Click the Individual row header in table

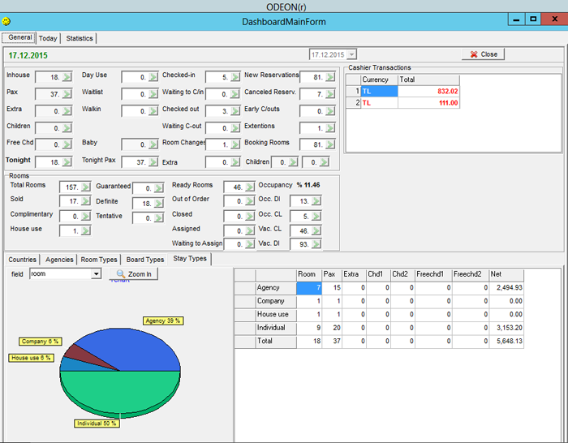(276, 328)
